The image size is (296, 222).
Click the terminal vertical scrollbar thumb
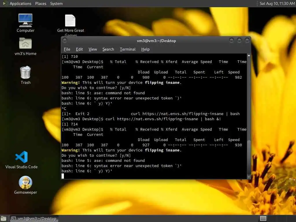point(249,157)
